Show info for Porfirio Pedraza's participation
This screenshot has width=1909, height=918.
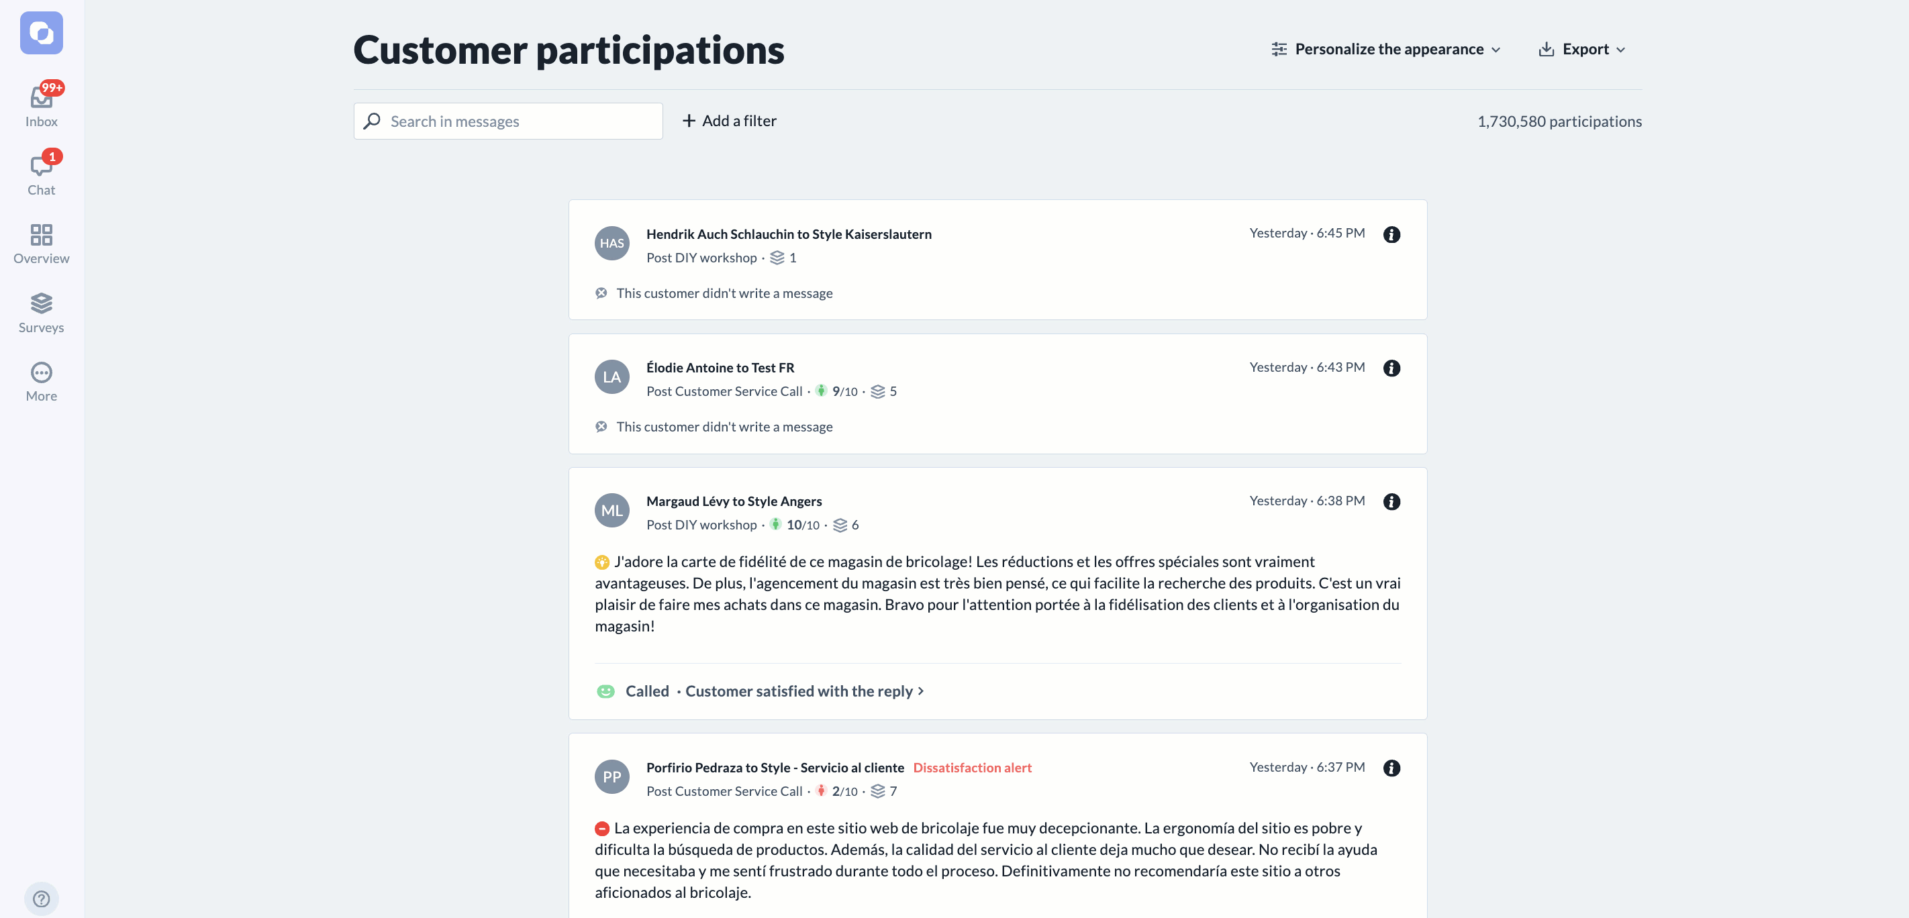[x=1391, y=768]
